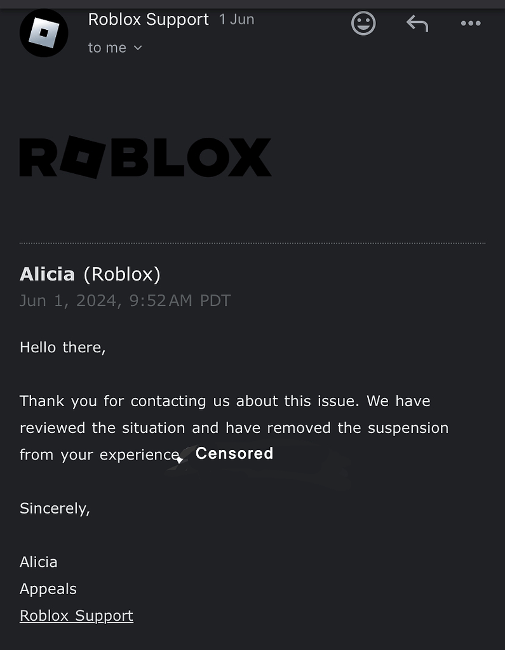Open the Roblox Support link
This screenshot has width=505, height=650.
point(76,616)
